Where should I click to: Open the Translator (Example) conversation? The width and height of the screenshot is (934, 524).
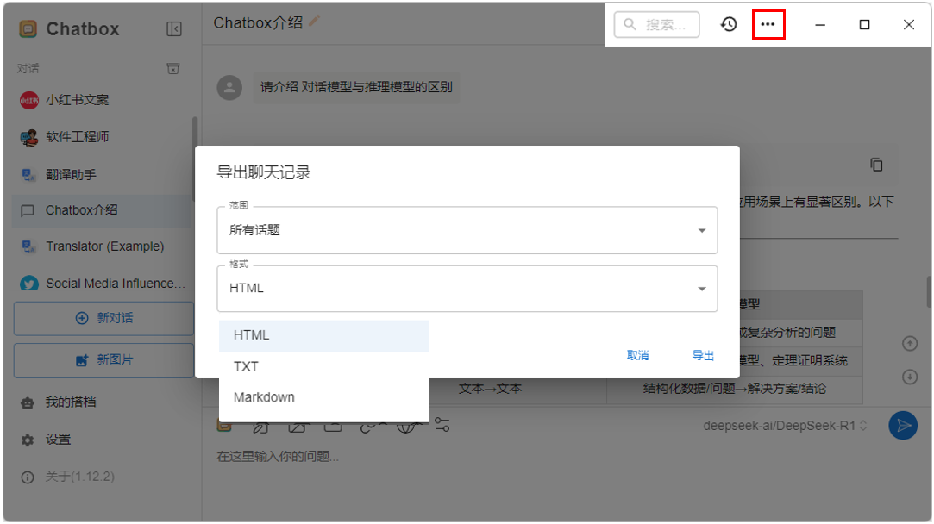101,246
